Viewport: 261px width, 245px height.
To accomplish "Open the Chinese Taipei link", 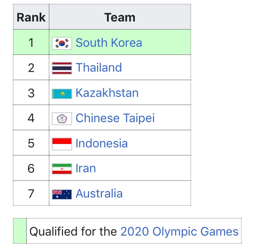I will click(x=115, y=118).
